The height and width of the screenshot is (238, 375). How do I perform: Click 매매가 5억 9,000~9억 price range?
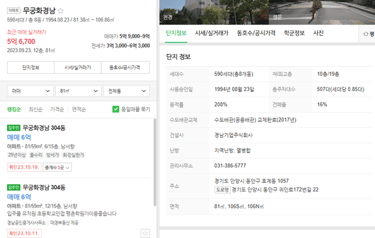pyautogui.click(x=127, y=36)
